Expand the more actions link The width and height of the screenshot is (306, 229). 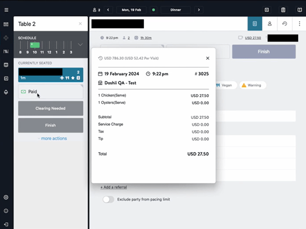tap(53, 138)
